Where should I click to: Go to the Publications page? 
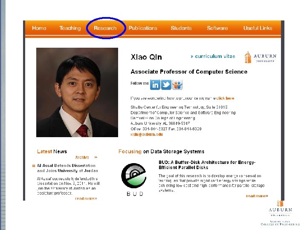tap(143, 28)
